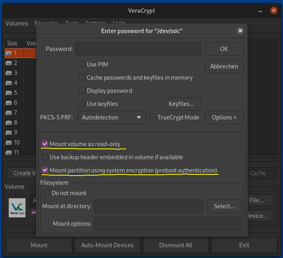Viewport: 283px width, 258px height.
Task: Click the VeraCrypt logo image
Action: (17, 208)
